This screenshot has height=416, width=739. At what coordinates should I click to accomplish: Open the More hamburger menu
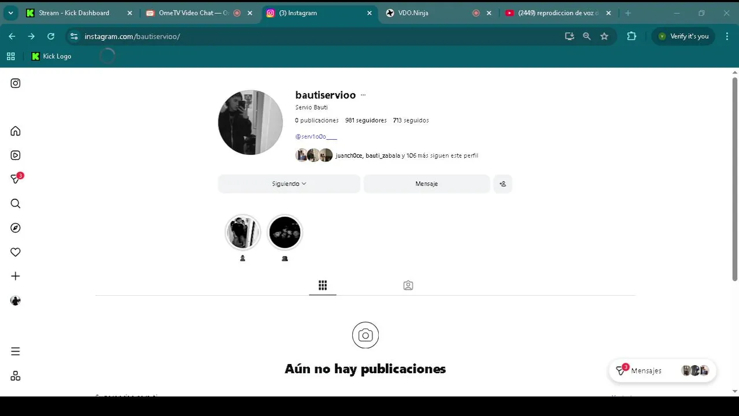tap(16, 351)
